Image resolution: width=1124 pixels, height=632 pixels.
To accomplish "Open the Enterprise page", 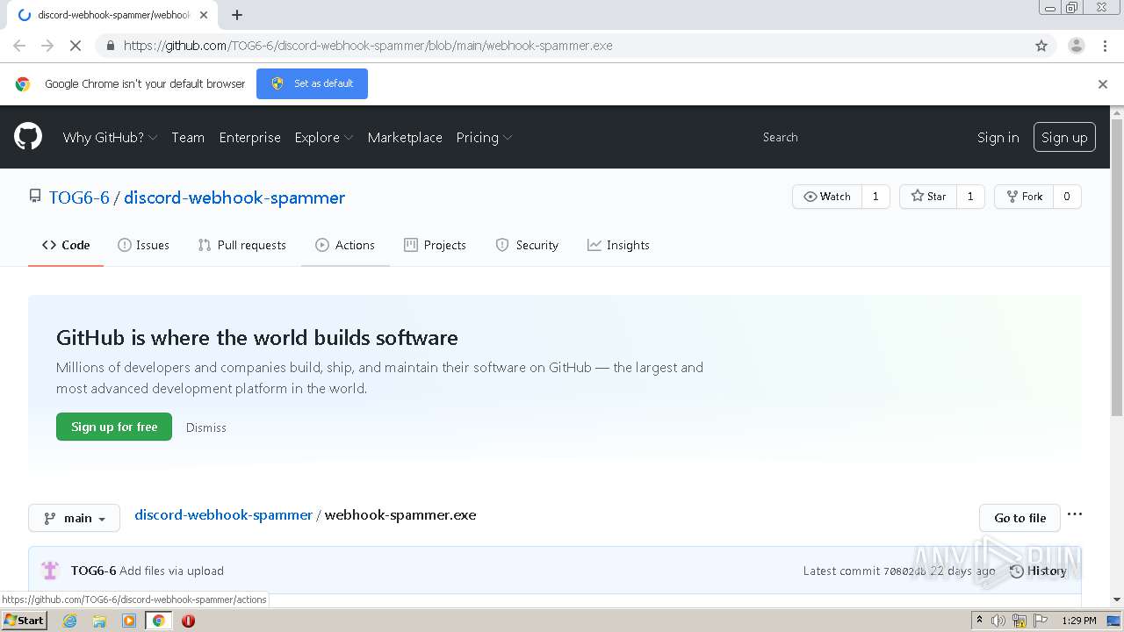I will click(250, 137).
